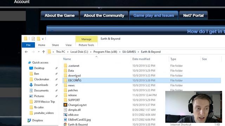225x126 pixels.
Task: Go up one folder level arrow
Action: click(44, 52)
